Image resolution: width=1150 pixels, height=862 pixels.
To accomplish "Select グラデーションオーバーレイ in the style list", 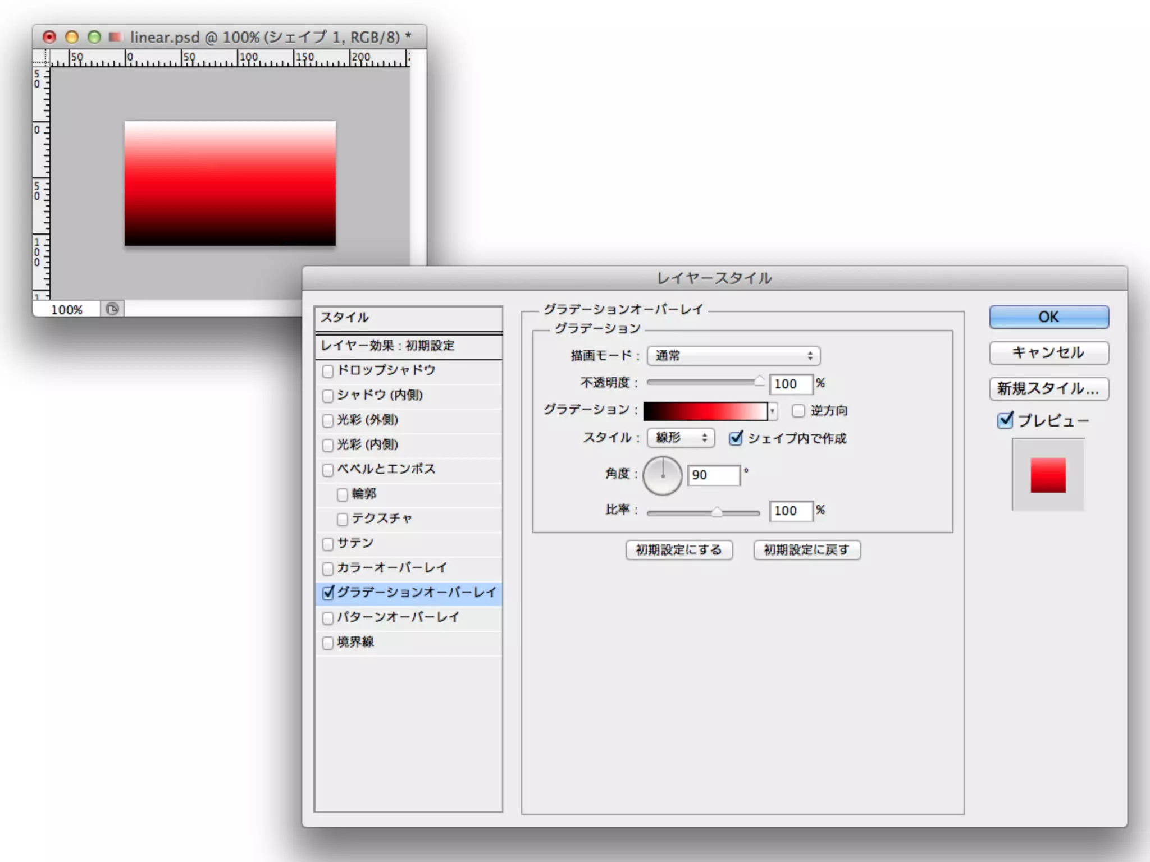I will click(x=416, y=593).
